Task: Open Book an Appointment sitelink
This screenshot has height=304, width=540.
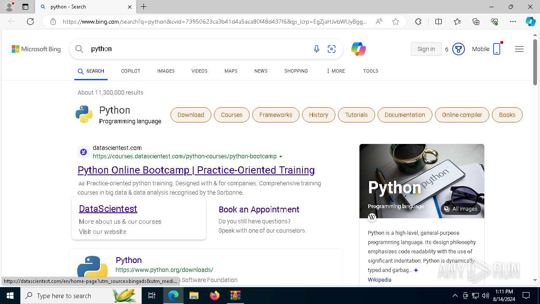Action: 259,209
